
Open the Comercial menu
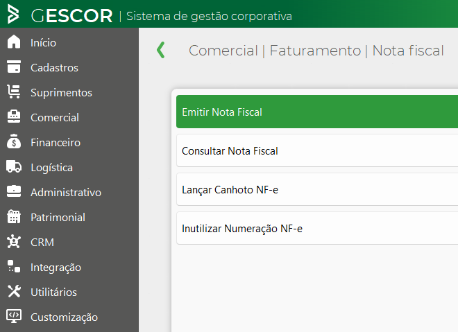(x=55, y=118)
